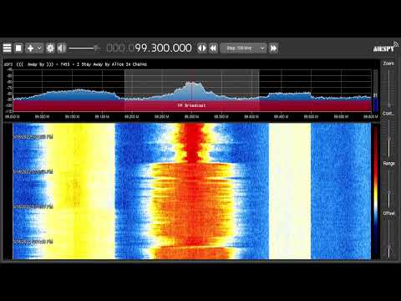
Task: Expand the arrow beside the plus icon
Action: 39,48
